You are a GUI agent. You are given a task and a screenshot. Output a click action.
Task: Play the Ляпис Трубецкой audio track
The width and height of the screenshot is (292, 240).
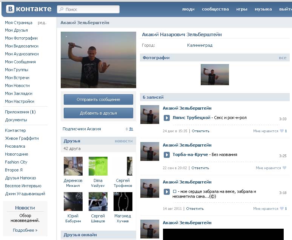tap(167, 118)
